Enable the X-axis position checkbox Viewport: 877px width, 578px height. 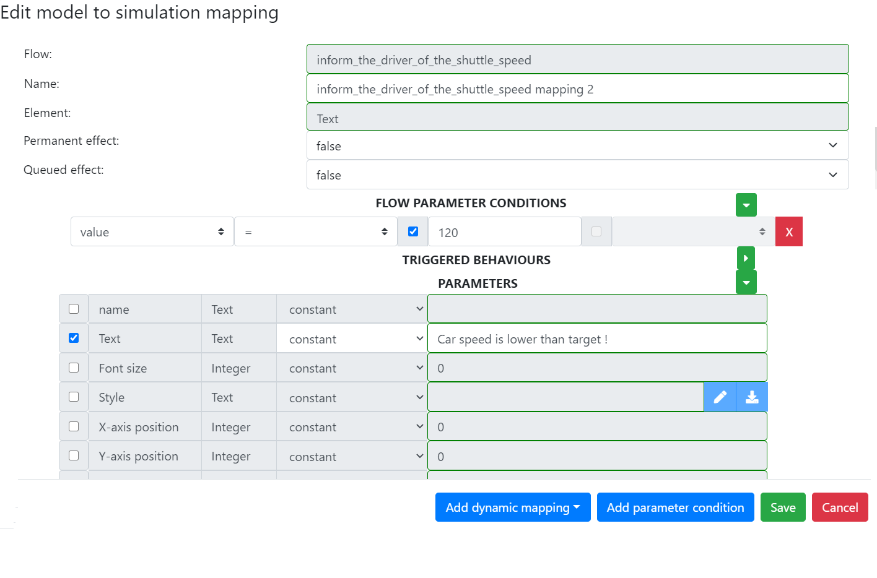74,426
